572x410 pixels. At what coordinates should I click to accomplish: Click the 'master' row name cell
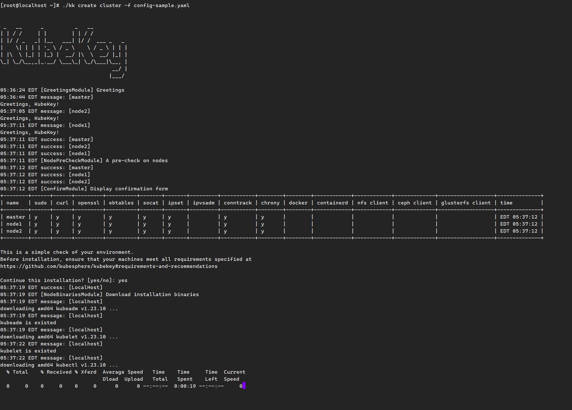[x=16, y=217]
